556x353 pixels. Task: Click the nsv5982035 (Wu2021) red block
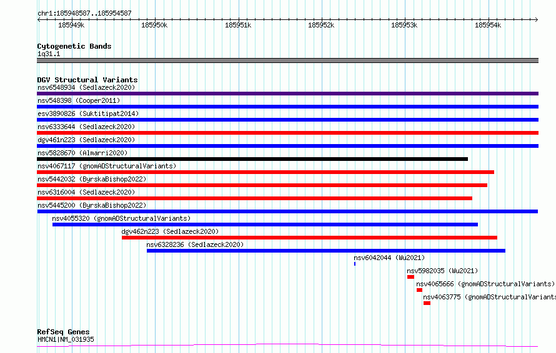(410, 277)
